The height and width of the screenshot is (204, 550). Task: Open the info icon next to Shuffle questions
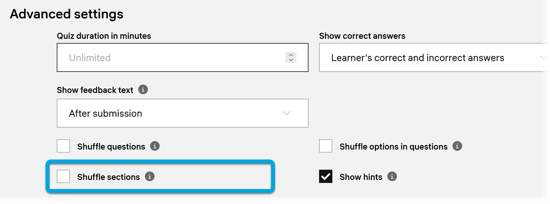click(x=155, y=146)
